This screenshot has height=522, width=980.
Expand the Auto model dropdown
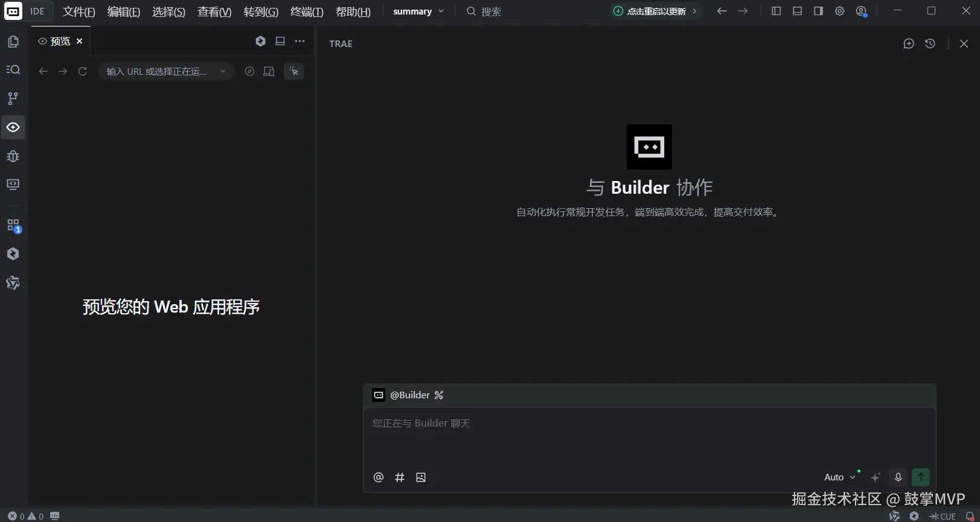pyautogui.click(x=840, y=477)
